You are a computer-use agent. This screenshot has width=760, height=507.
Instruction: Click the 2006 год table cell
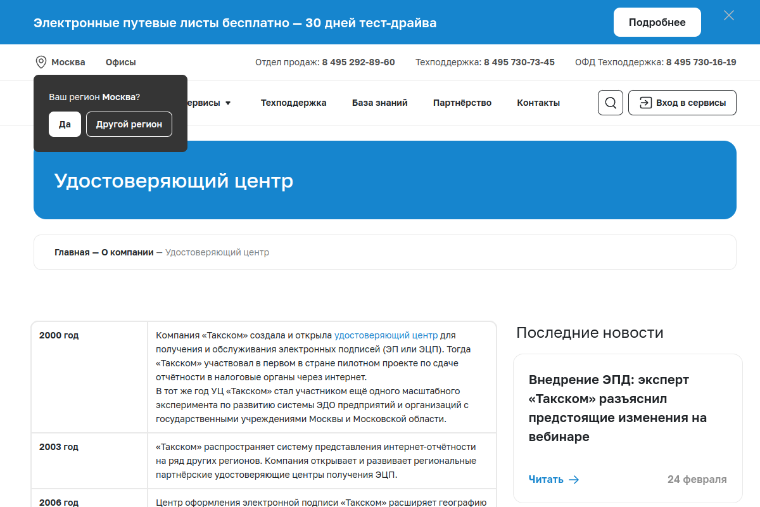tap(89, 498)
